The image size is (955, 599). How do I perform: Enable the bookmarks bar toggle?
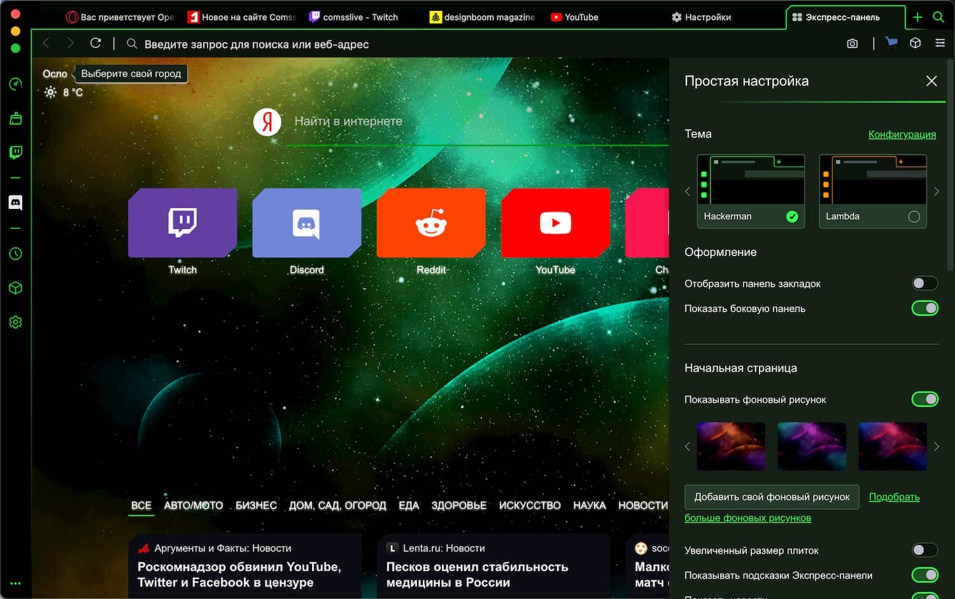[x=924, y=284]
